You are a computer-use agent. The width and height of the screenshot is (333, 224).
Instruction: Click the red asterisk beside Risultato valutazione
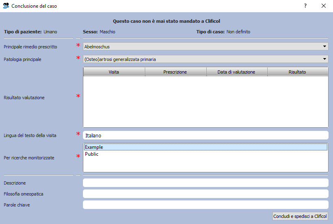point(78,96)
